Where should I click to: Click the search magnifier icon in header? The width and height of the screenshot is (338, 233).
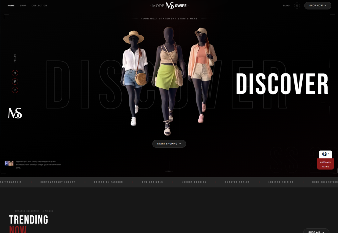pyautogui.click(x=297, y=5)
